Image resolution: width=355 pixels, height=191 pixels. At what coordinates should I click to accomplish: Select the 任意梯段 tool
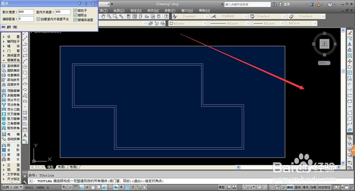pyautogui.click(x=11, y=75)
